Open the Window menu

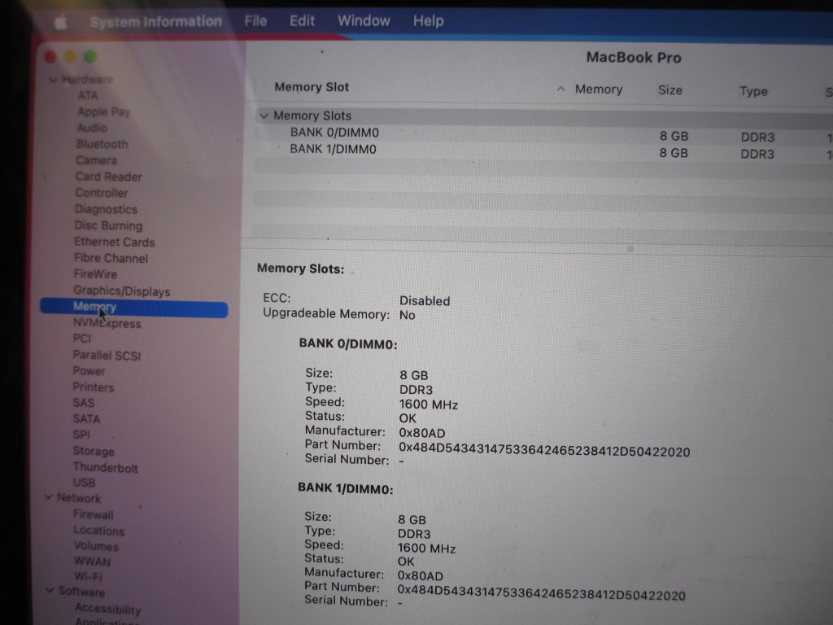[364, 21]
